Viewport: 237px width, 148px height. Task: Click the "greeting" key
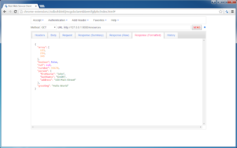(44, 86)
